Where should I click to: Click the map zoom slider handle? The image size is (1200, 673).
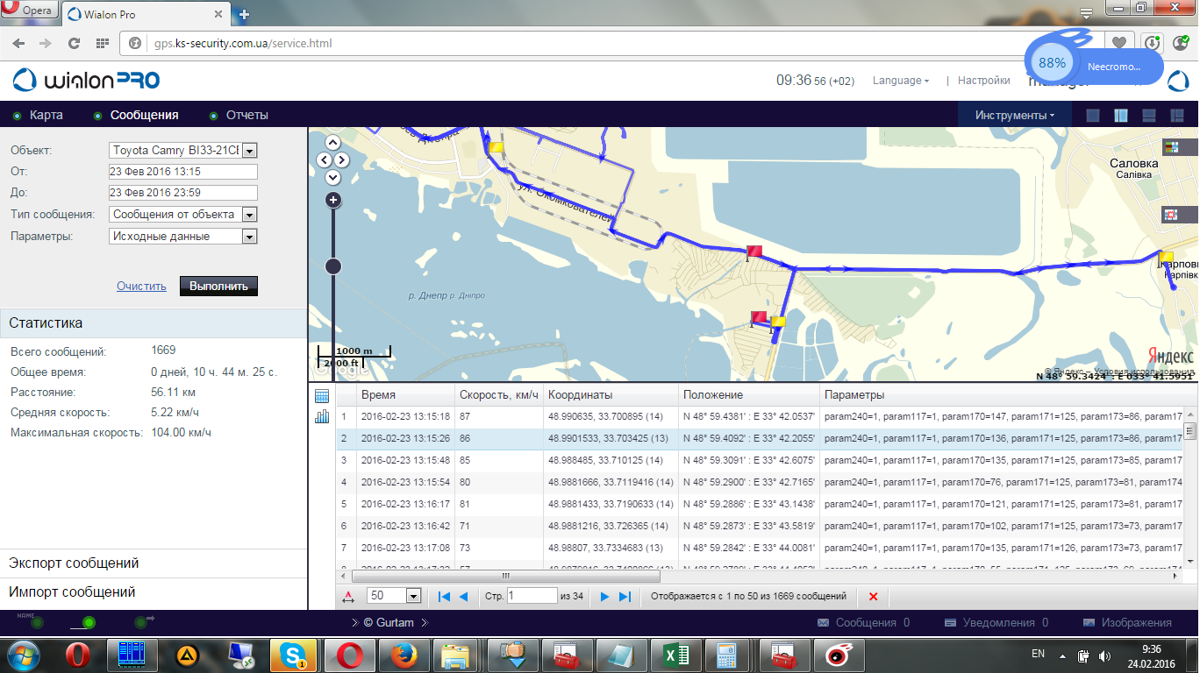click(333, 266)
